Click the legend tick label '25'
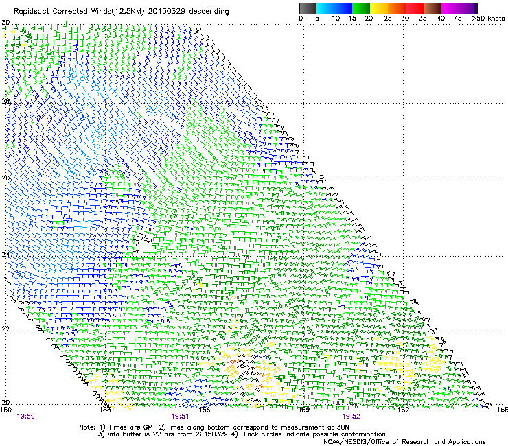 tap(388, 18)
